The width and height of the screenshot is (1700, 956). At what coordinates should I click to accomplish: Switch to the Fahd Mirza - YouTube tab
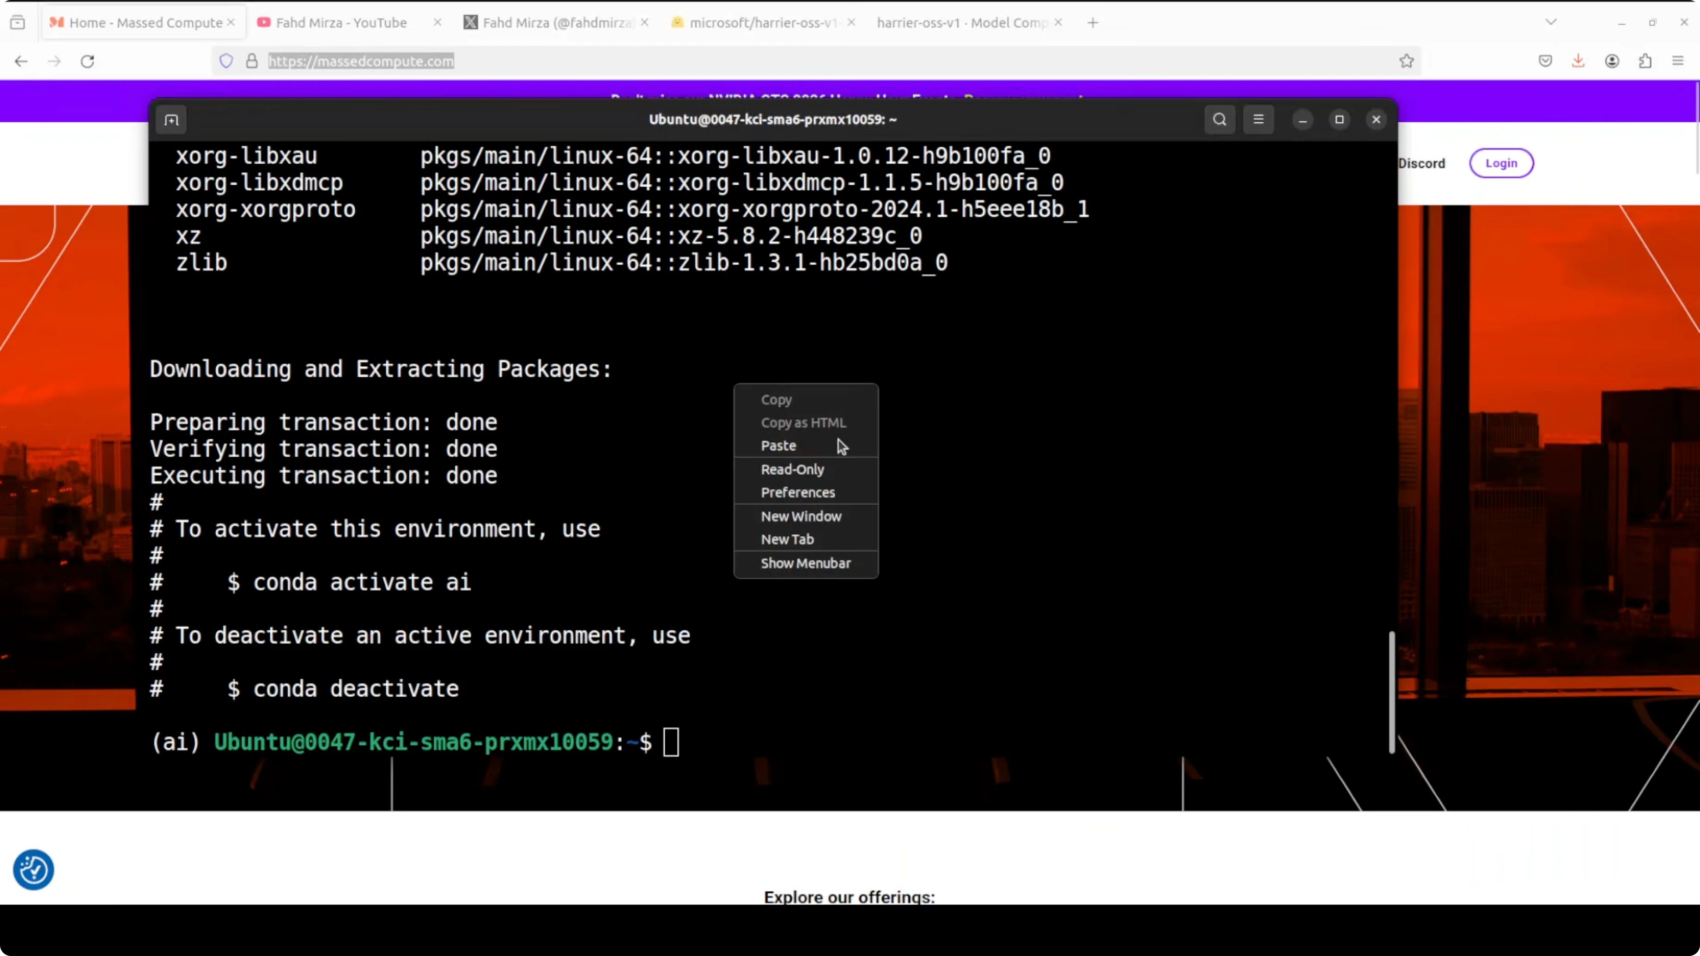tap(340, 23)
